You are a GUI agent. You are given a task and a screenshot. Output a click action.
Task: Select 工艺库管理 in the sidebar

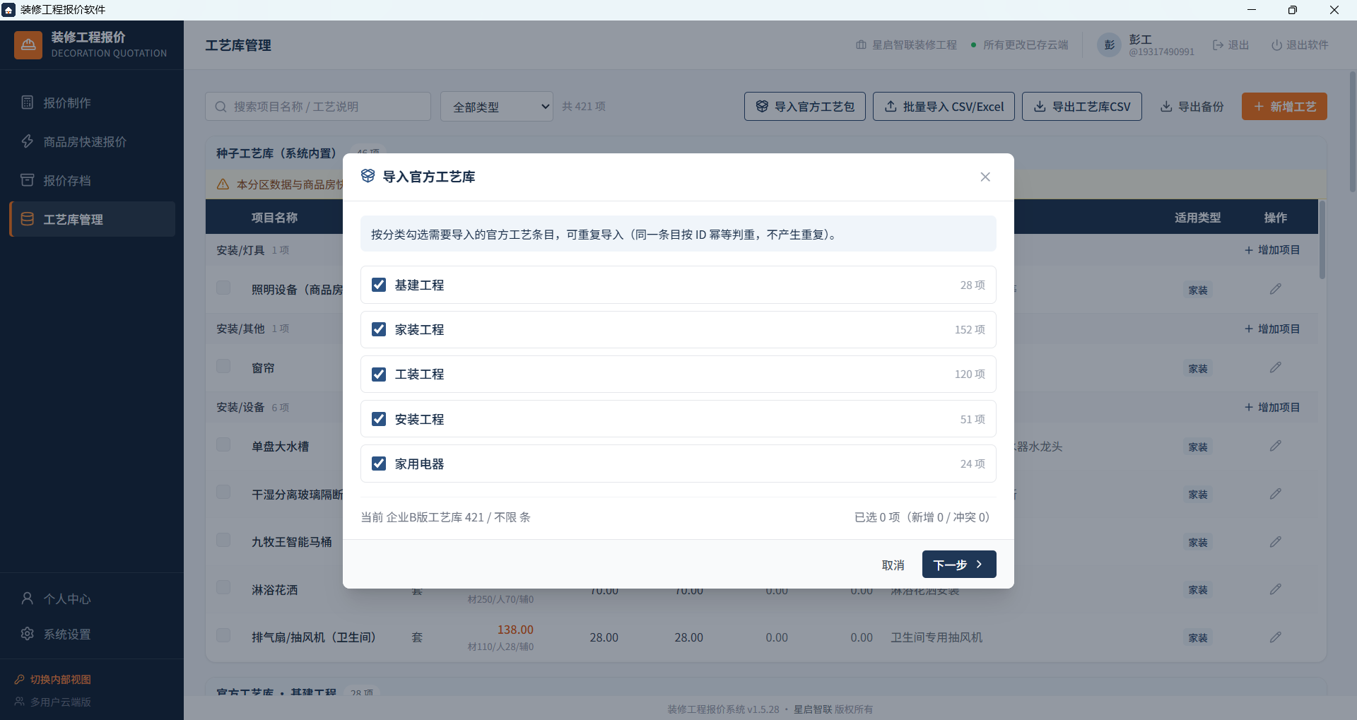[x=92, y=219]
